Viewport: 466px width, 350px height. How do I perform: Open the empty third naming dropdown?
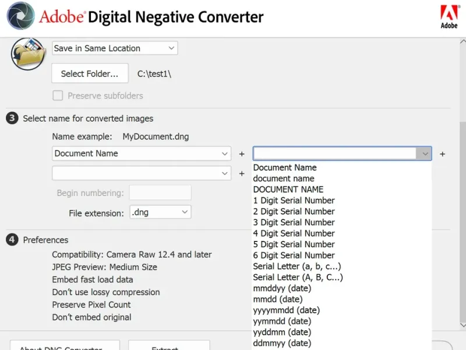[142, 173]
